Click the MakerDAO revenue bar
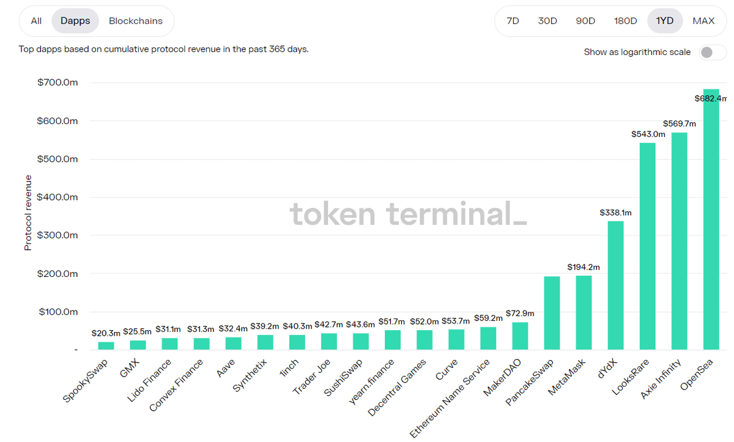 (x=520, y=336)
